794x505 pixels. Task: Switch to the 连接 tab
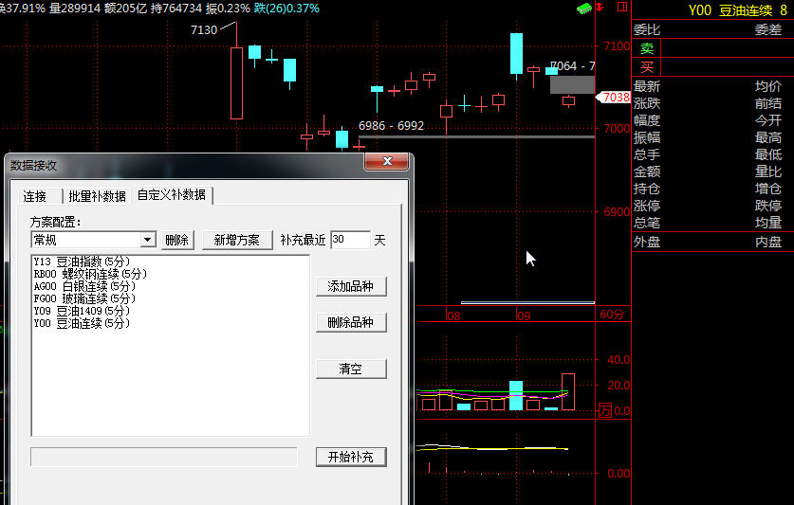[34, 196]
